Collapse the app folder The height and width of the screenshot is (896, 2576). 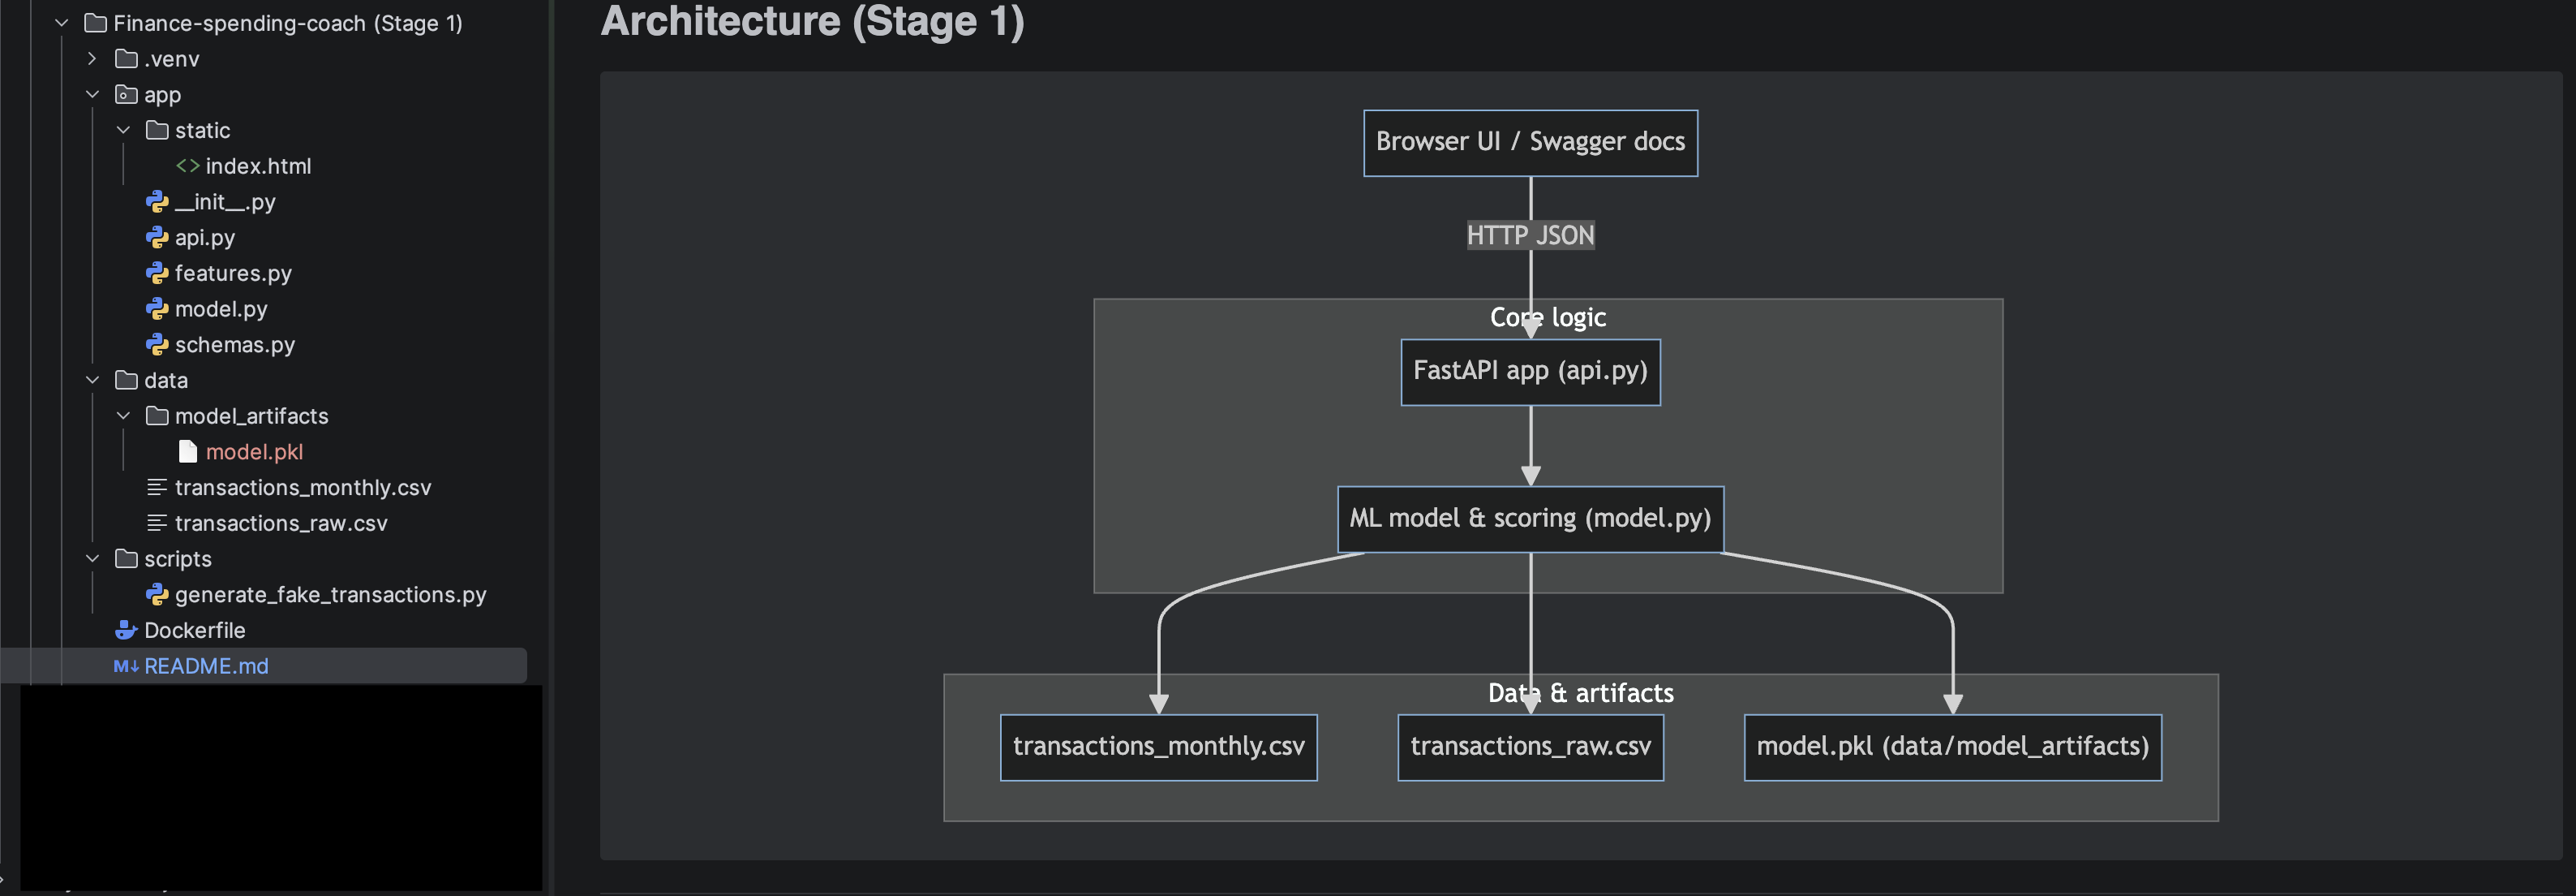pyautogui.click(x=93, y=94)
